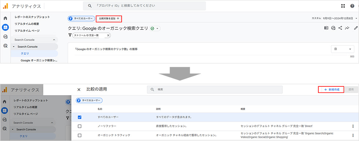359x141 pixels.
Task: Click the edit comparisons columns icon
Action: point(326,28)
